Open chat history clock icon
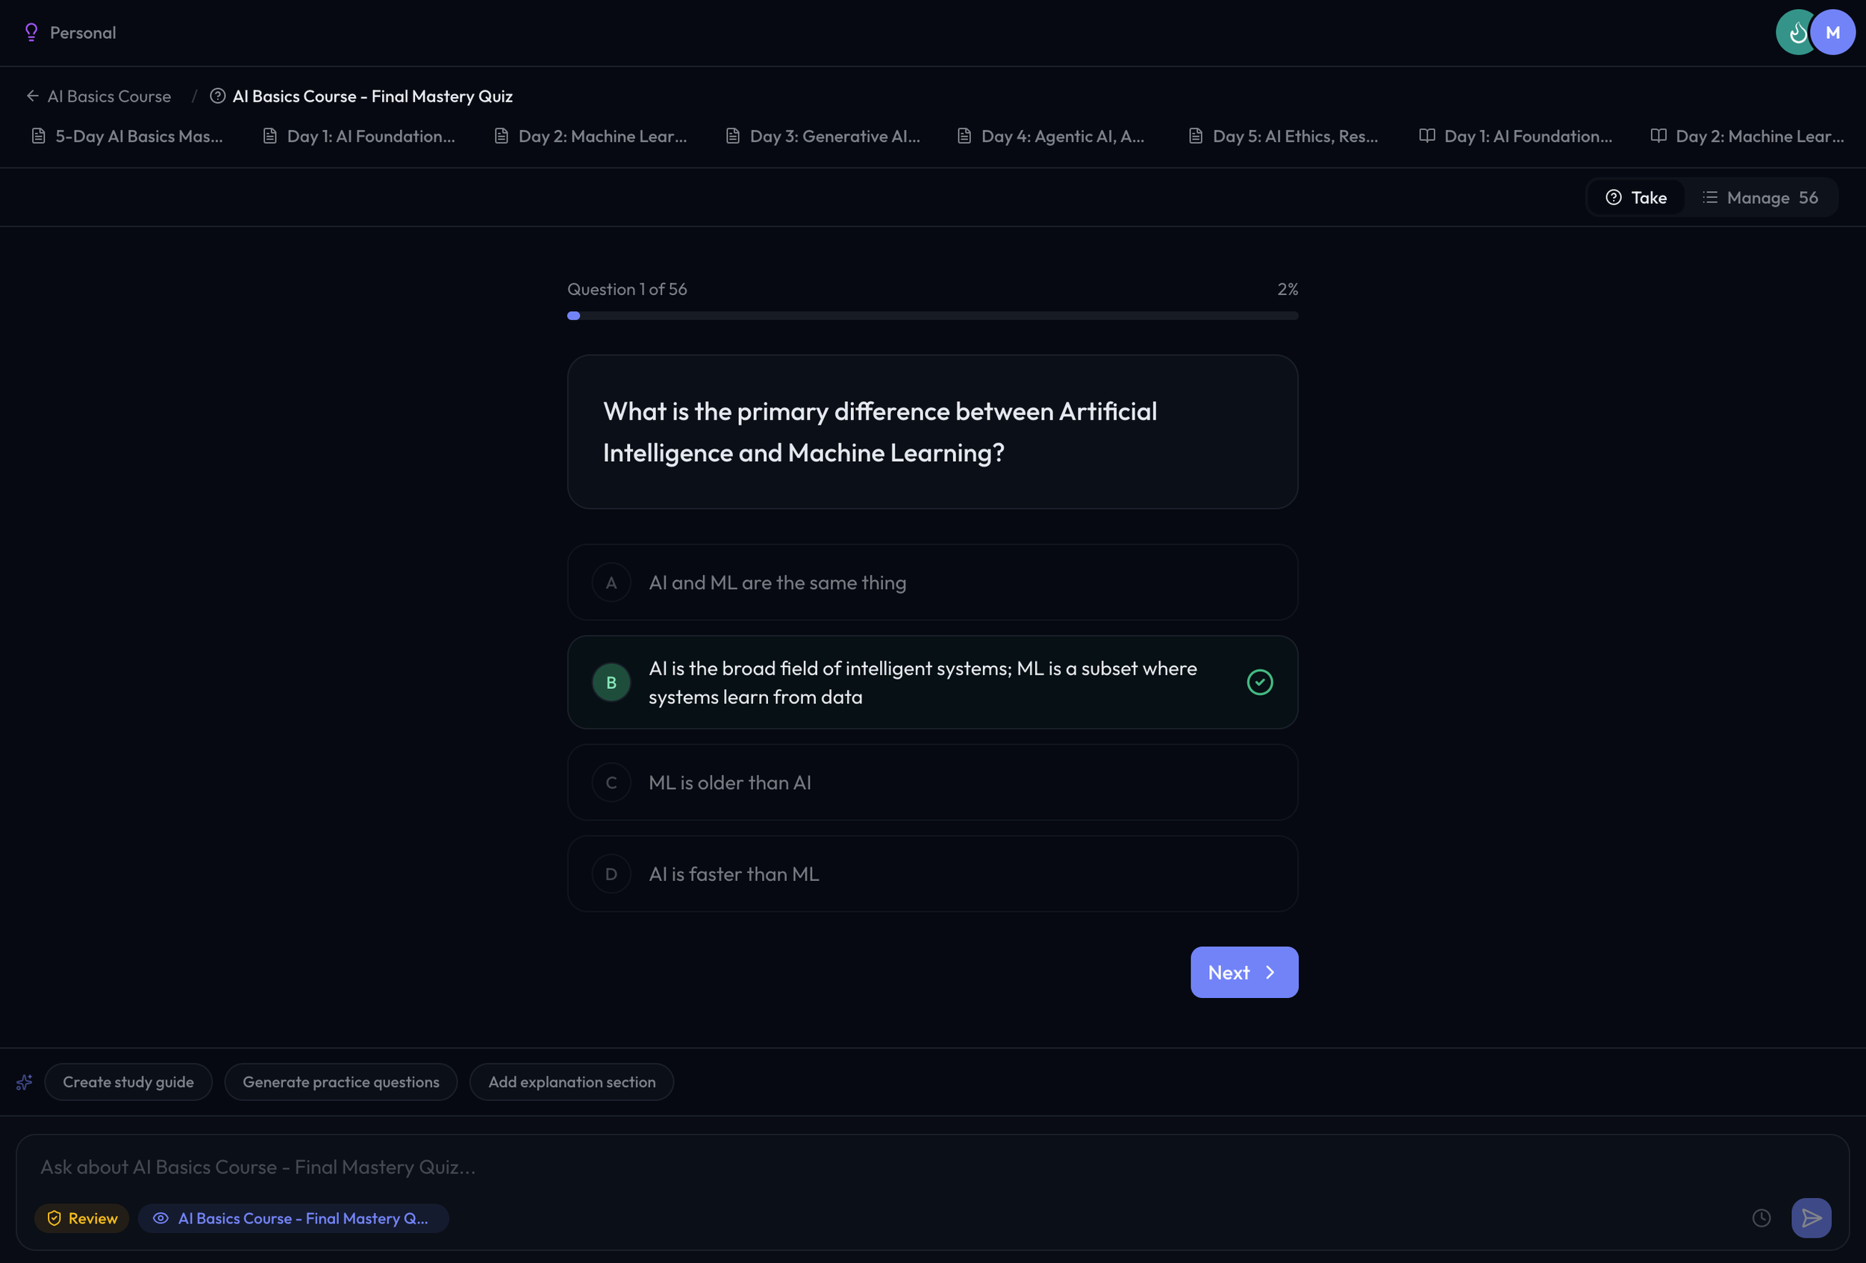Image resolution: width=1866 pixels, height=1263 pixels. click(1761, 1217)
